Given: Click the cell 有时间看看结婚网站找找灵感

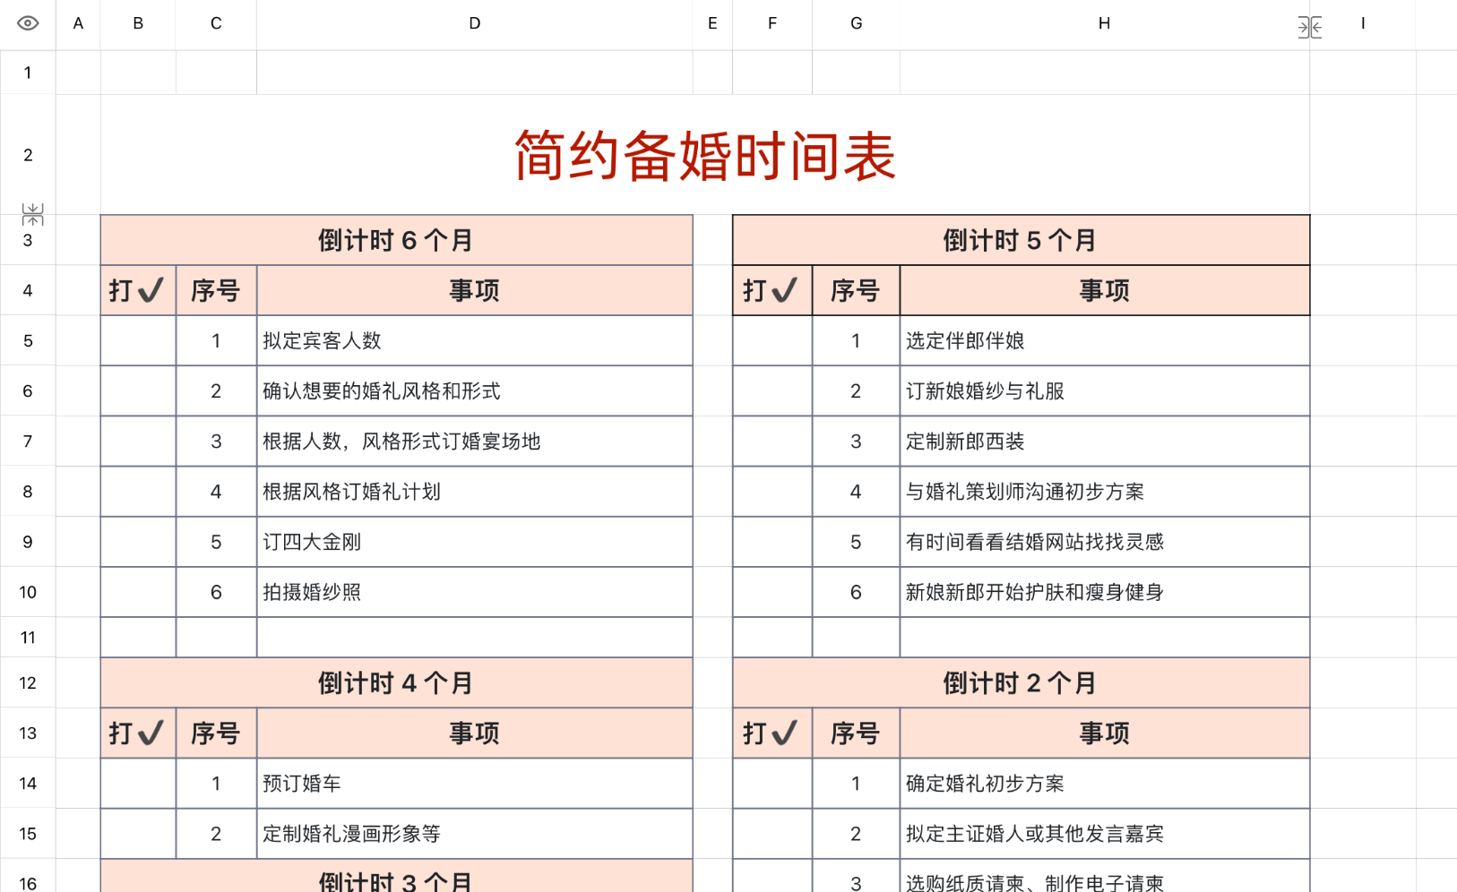Looking at the screenshot, I should point(1104,542).
